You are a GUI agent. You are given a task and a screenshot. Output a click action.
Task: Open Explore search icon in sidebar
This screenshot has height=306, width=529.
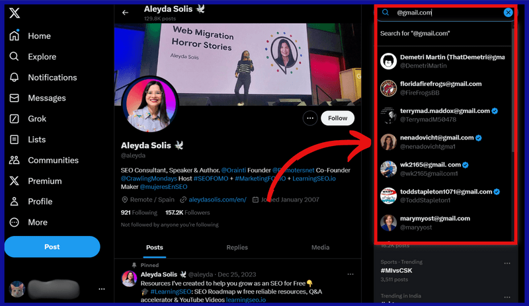(x=15, y=57)
